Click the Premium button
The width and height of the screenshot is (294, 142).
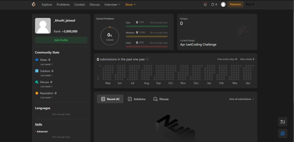pos(235,4)
